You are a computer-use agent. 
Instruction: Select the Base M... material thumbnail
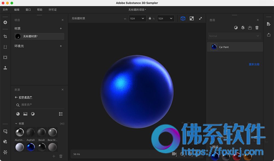[x=52, y=132]
